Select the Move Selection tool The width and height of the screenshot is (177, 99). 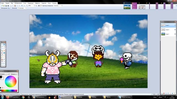click(x=4, y=46)
